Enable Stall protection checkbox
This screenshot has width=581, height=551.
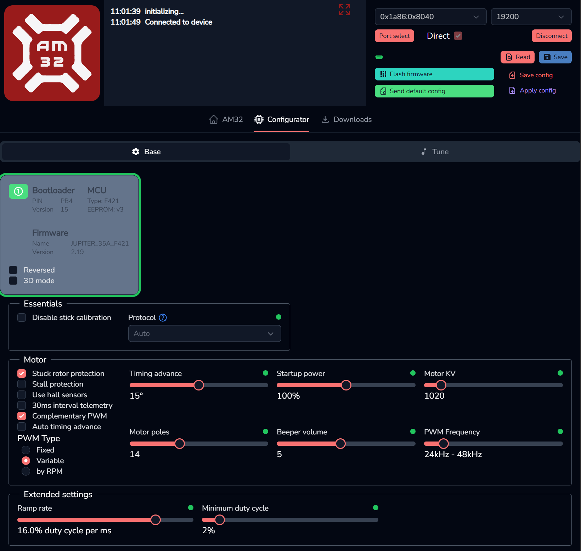(22, 384)
